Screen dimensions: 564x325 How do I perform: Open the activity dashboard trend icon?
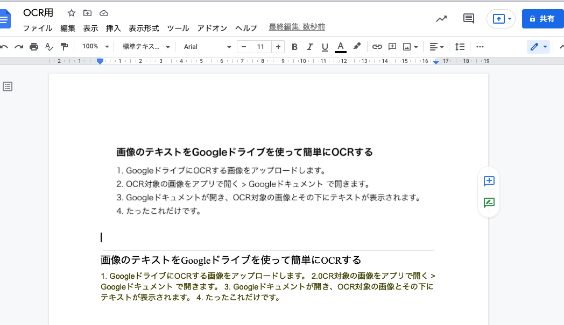point(441,19)
